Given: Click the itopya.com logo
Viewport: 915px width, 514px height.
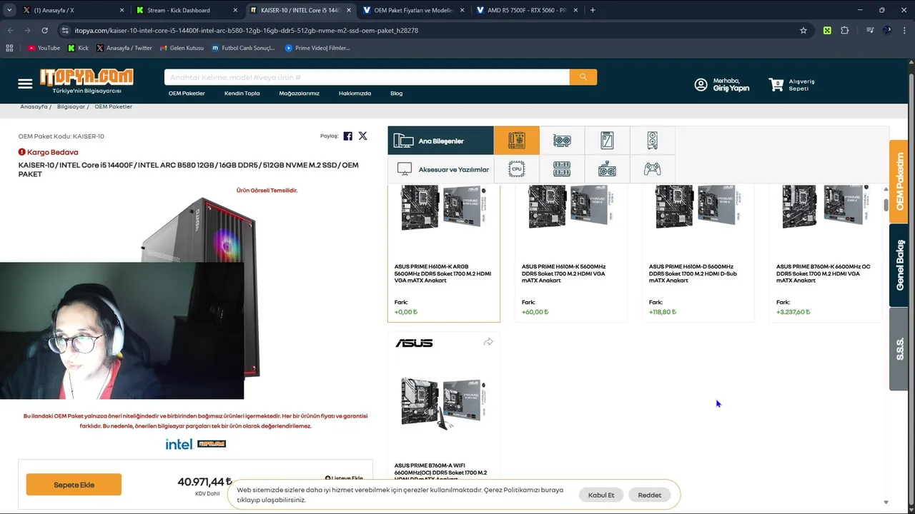Looking at the screenshot, I should pos(86,81).
